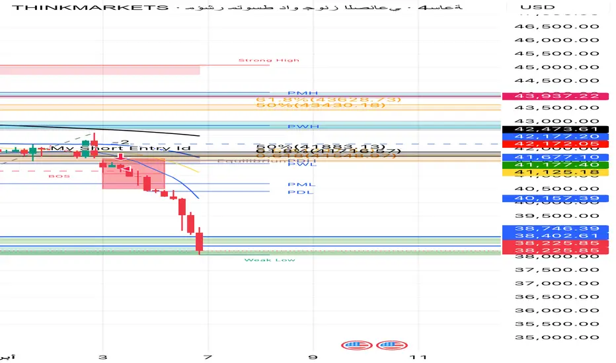Click the black 42,473.61 price label
Image resolution: width=616 pixels, height=363 pixels.
(x=555, y=129)
